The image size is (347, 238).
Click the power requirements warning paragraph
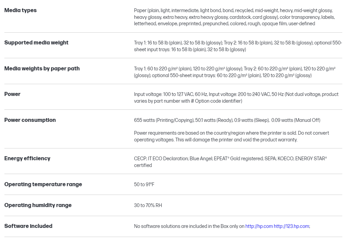(x=231, y=136)
